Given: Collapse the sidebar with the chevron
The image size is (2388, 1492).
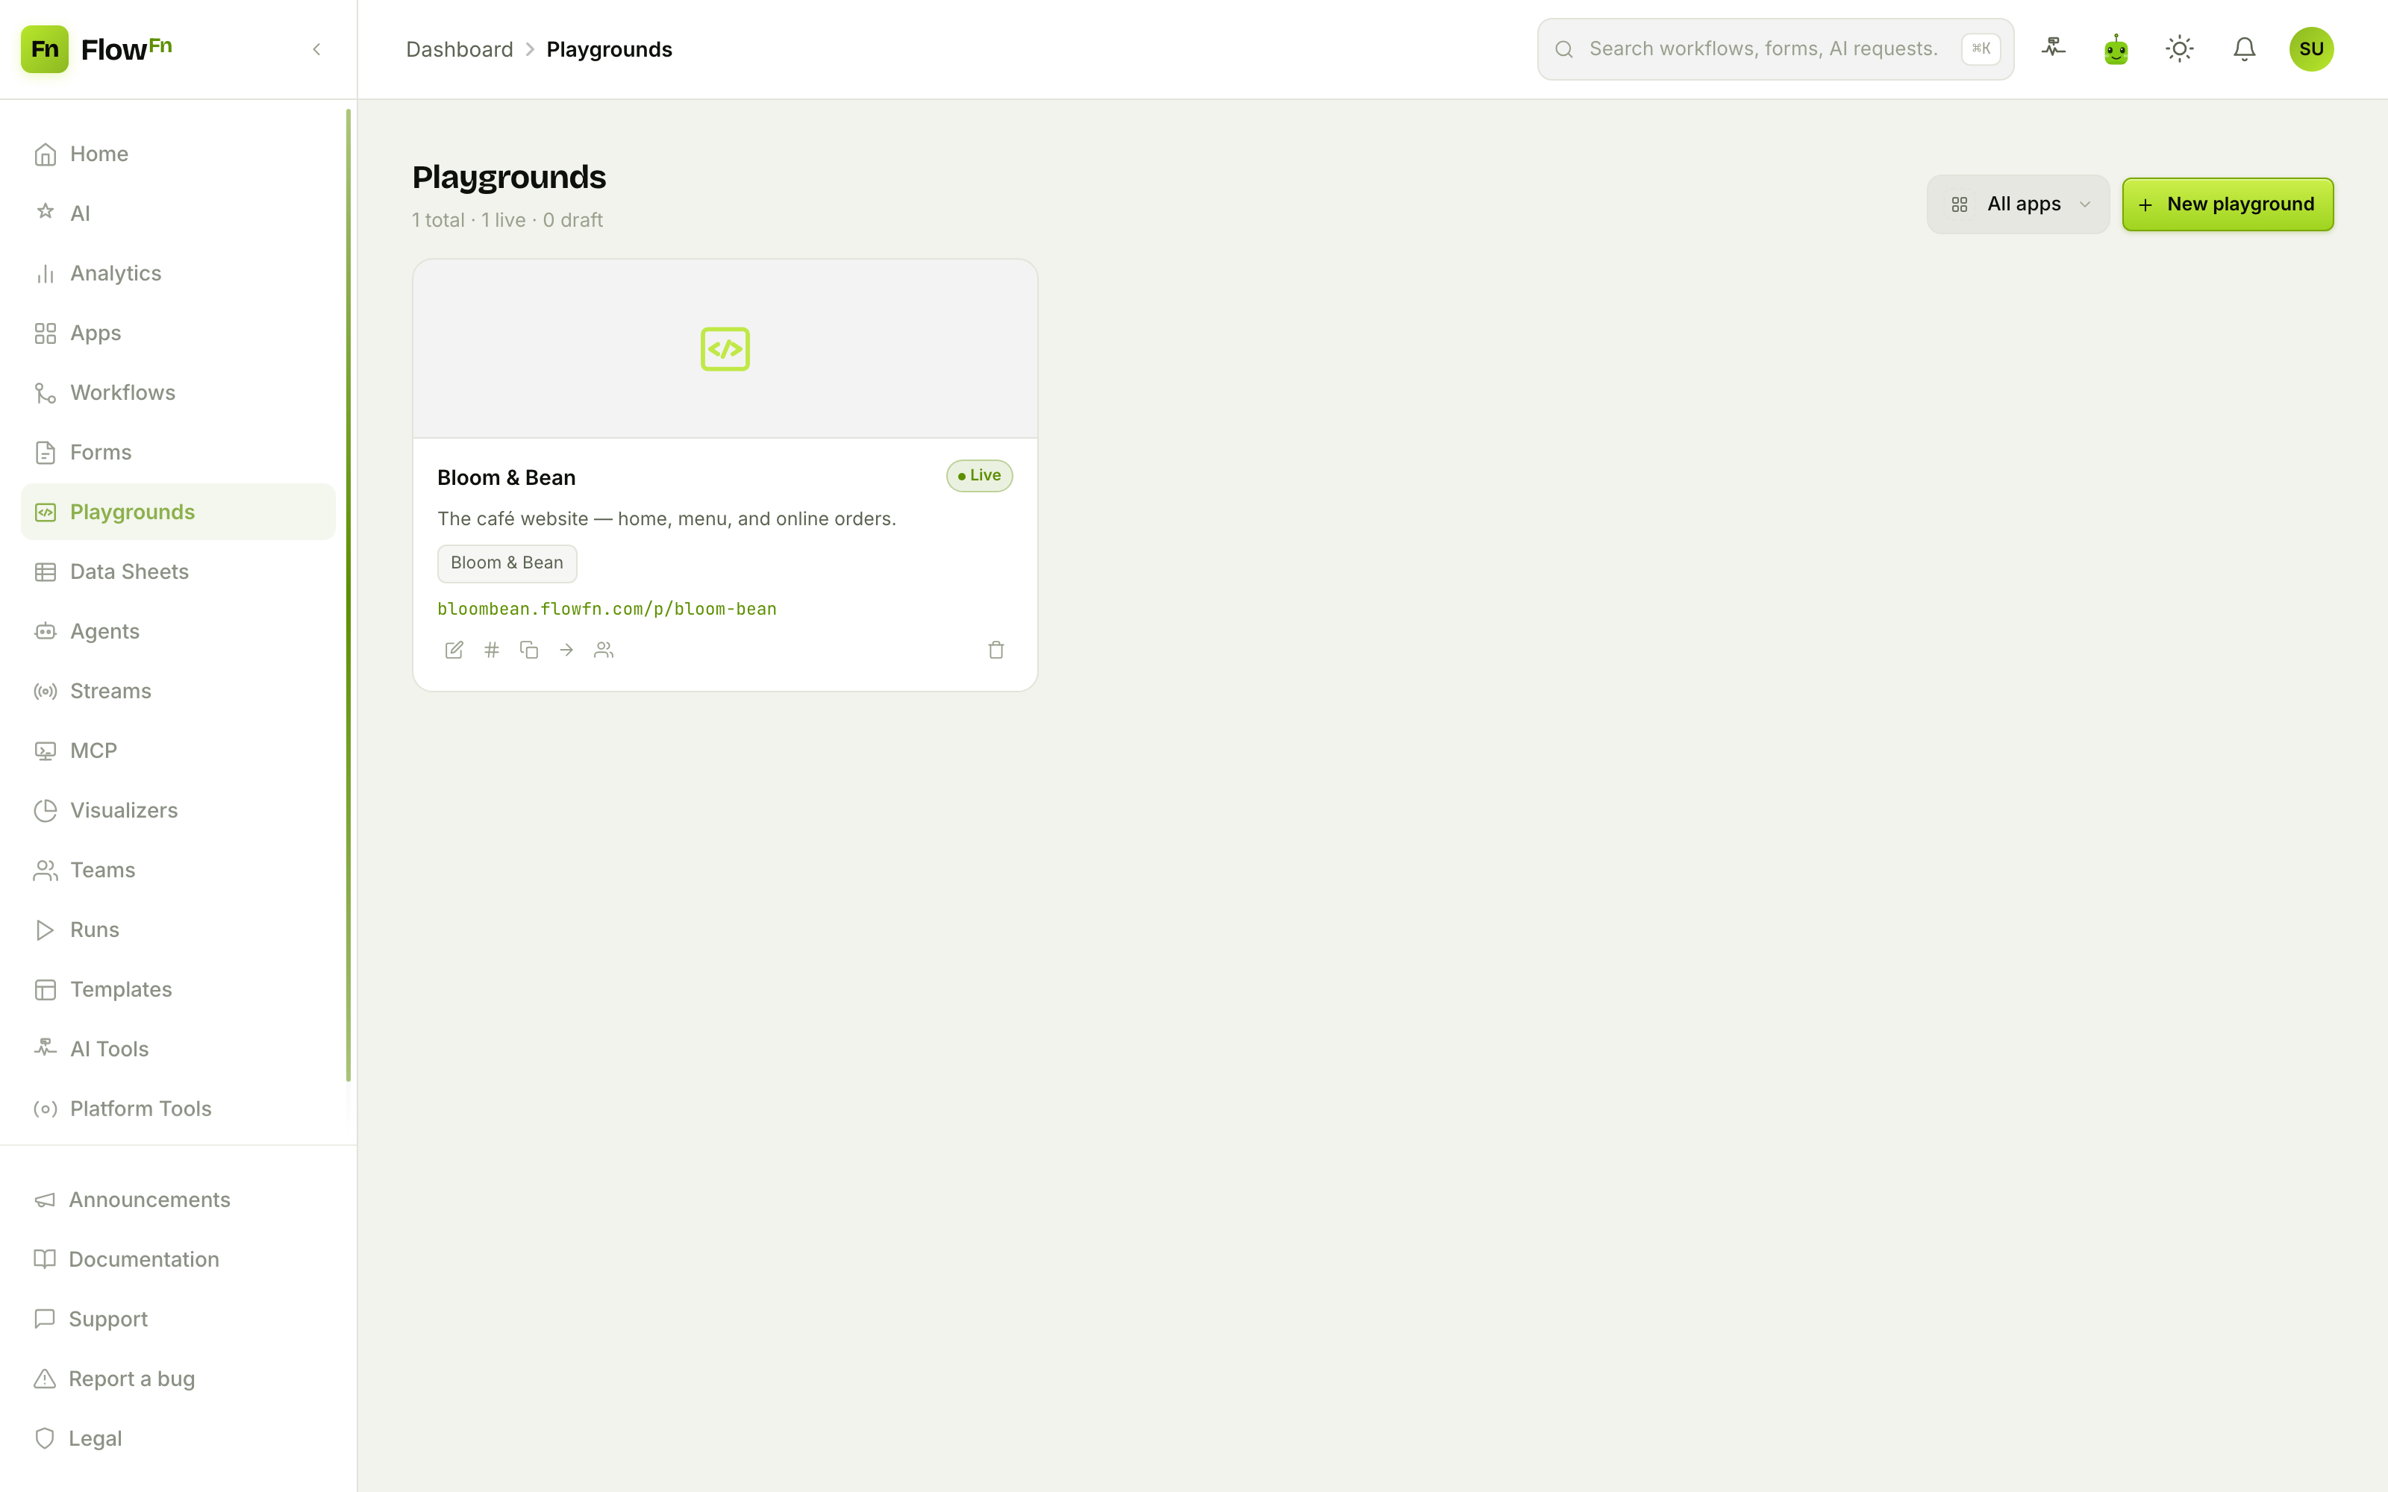Looking at the screenshot, I should click(x=316, y=49).
